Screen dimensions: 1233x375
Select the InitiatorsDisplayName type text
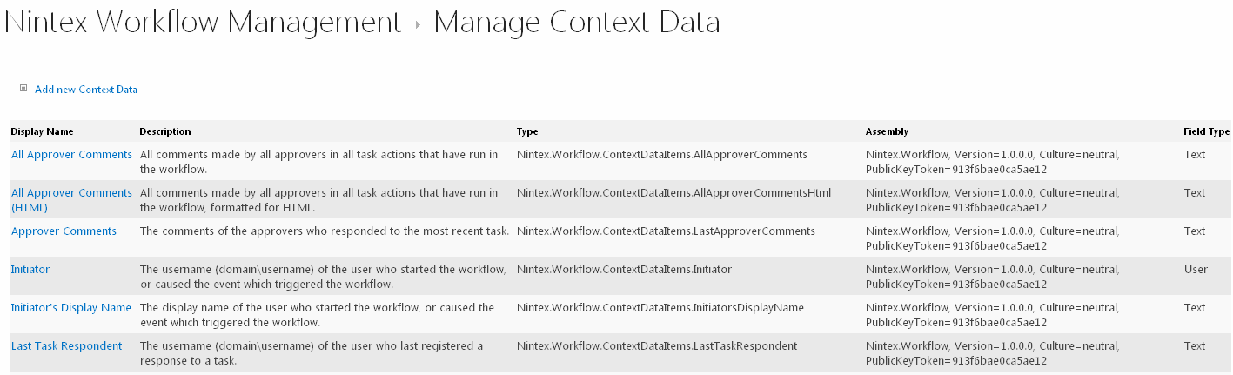click(x=660, y=308)
